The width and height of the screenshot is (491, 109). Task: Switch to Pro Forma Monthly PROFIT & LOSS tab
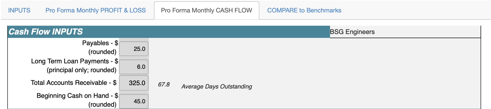point(95,10)
